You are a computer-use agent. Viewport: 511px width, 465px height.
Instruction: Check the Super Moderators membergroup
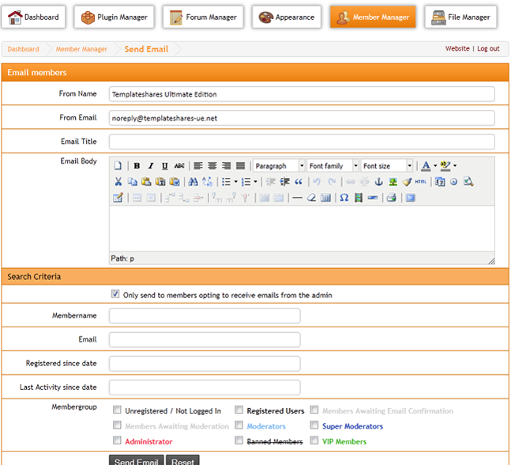(314, 425)
